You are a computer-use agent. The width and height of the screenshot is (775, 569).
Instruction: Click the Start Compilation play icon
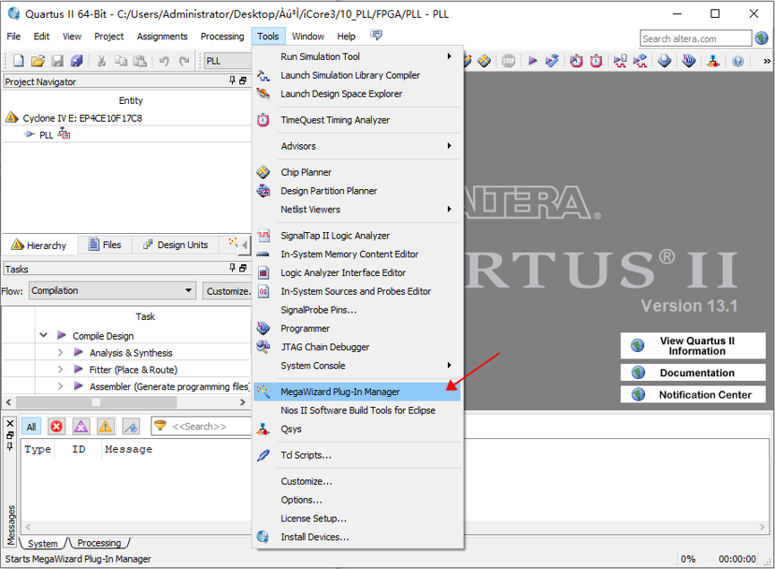click(532, 61)
